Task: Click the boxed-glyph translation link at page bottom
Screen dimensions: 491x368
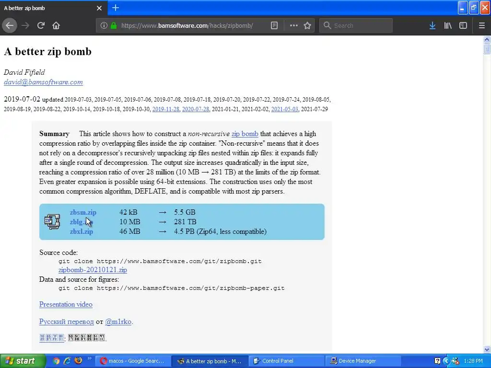Action: point(52,338)
